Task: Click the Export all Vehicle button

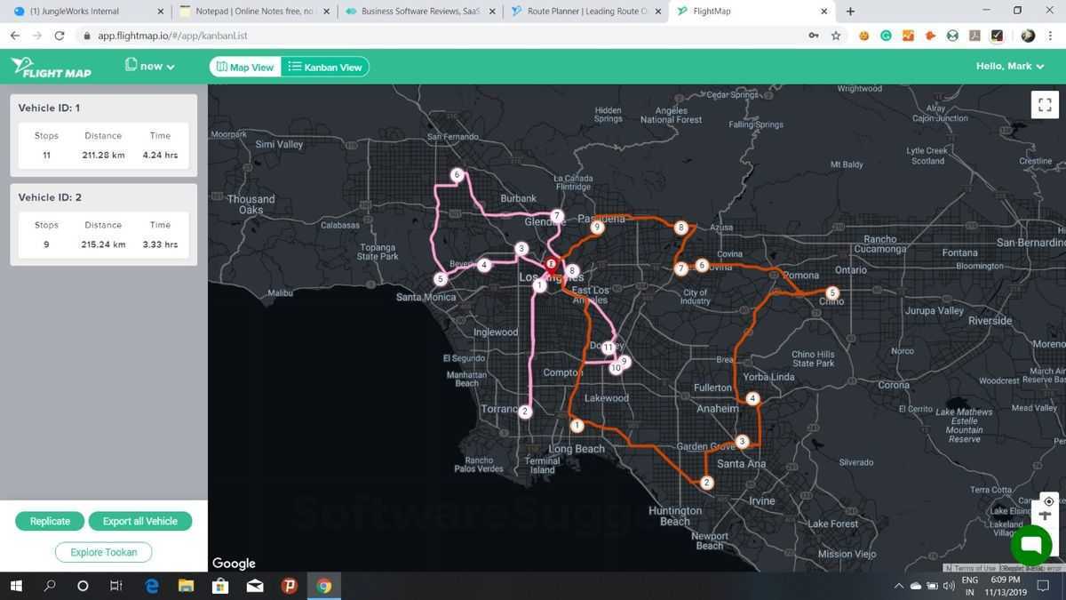Action: tap(140, 521)
